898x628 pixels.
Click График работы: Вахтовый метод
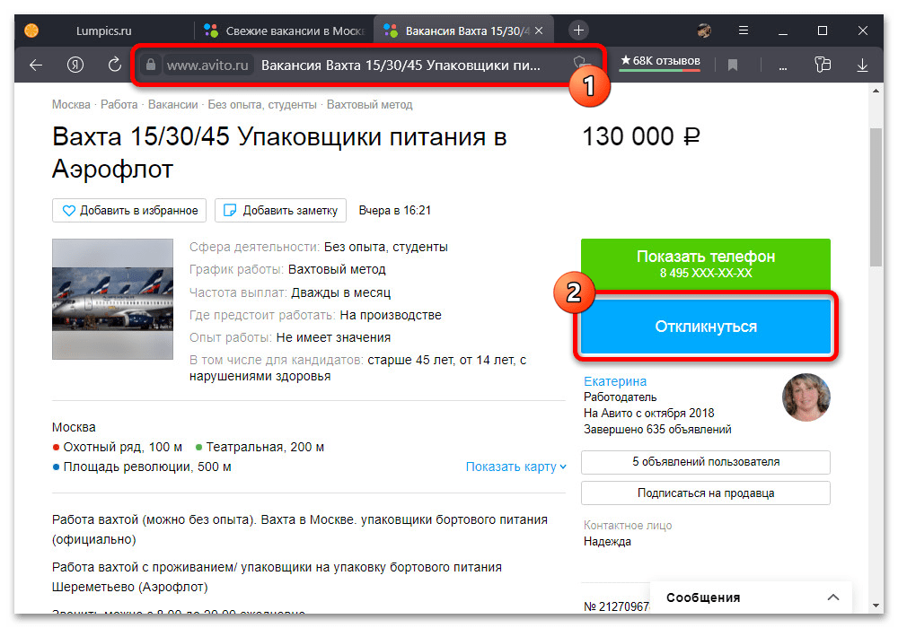(x=287, y=269)
